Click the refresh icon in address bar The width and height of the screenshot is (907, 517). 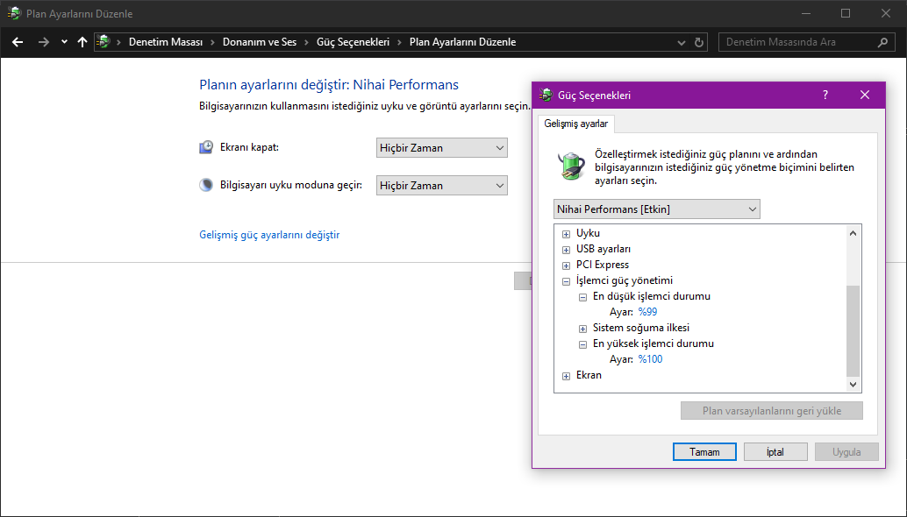click(699, 42)
